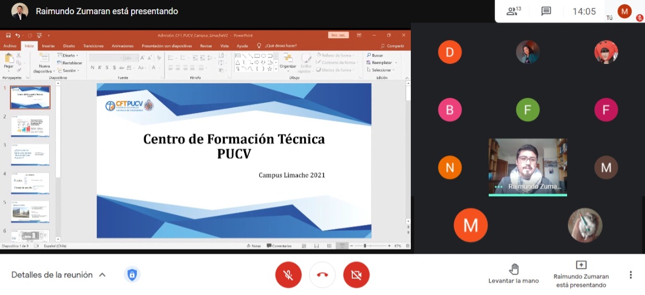645x295 pixels.
Task: Click increase font size icon
Action: tap(142, 58)
